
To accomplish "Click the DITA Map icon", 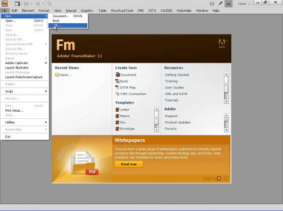I will click(118, 87).
